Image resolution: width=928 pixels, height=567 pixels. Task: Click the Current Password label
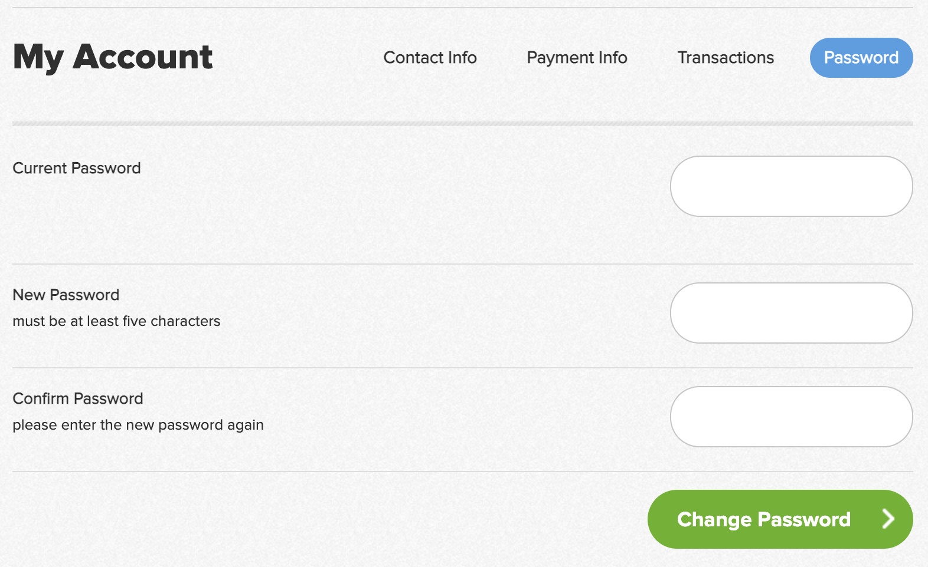[77, 168]
